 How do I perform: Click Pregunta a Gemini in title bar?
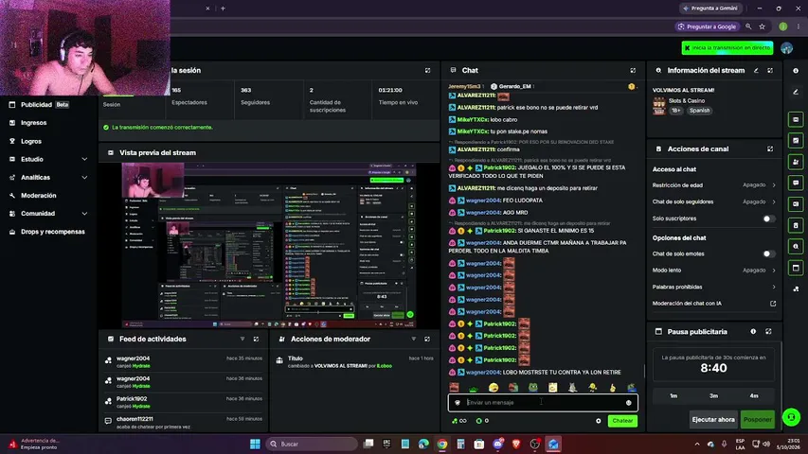[x=710, y=9]
